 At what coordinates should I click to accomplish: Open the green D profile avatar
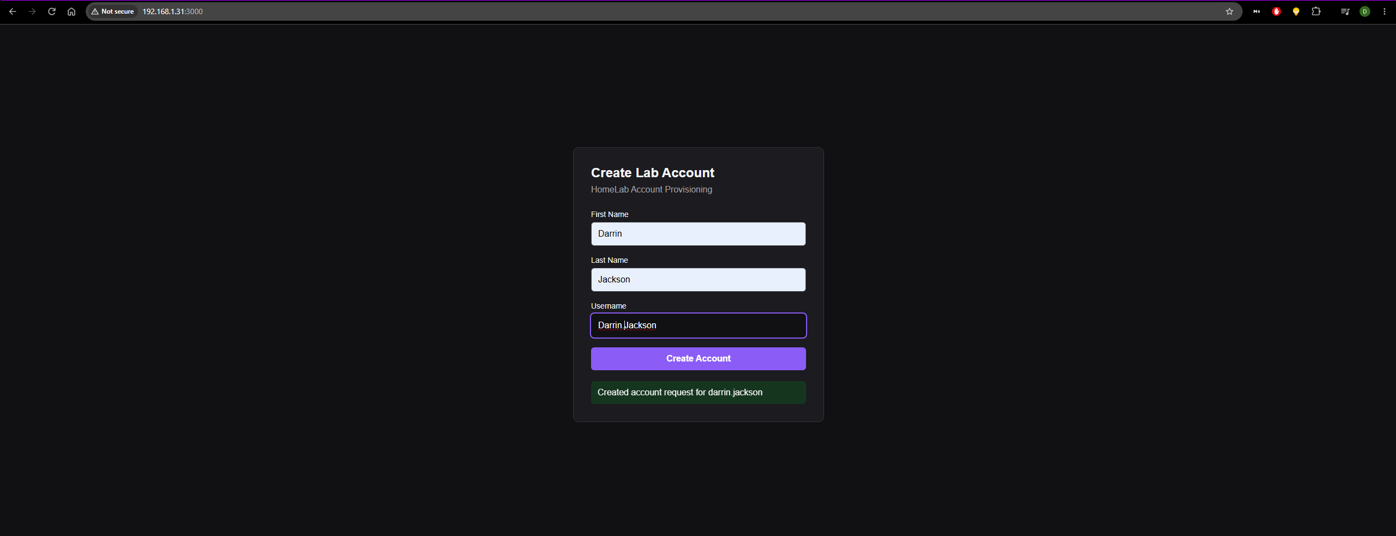tap(1365, 11)
